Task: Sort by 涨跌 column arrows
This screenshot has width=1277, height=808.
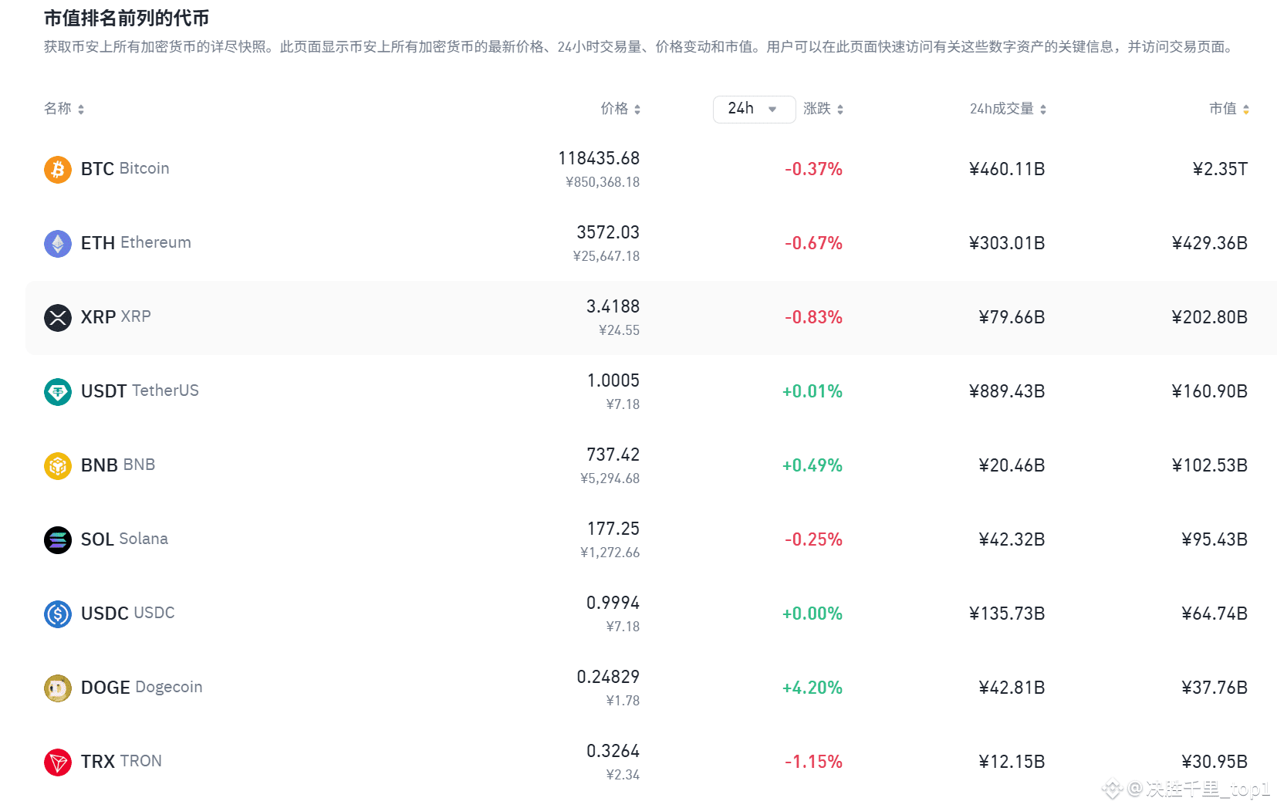Action: coord(840,110)
